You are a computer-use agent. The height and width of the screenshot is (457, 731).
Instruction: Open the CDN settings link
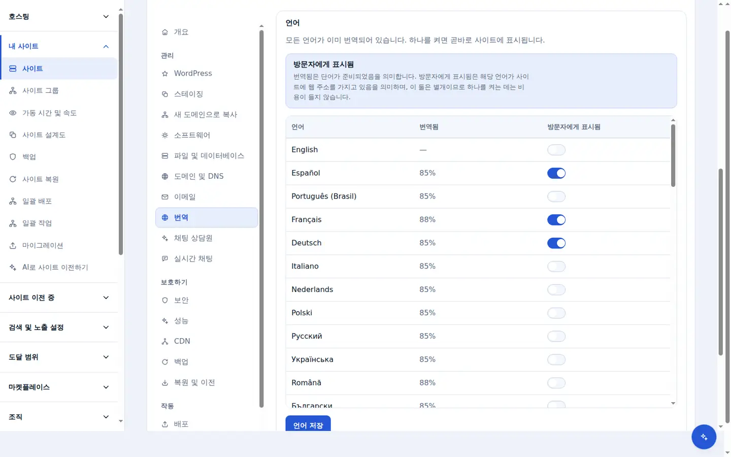coord(207,341)
